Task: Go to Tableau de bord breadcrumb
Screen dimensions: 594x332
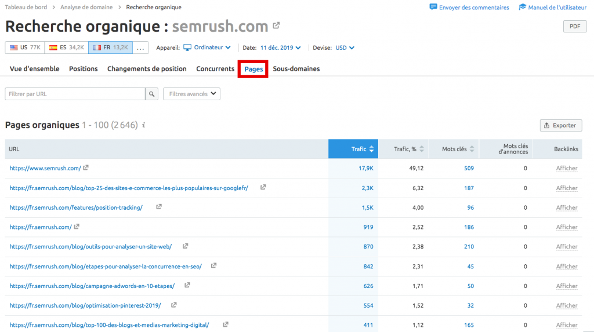Action: click(26, 7)
